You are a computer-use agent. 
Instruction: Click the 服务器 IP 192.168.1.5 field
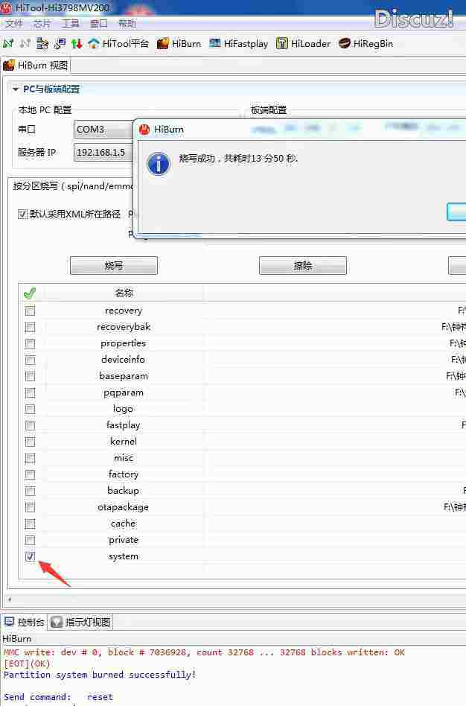[104, 152]
